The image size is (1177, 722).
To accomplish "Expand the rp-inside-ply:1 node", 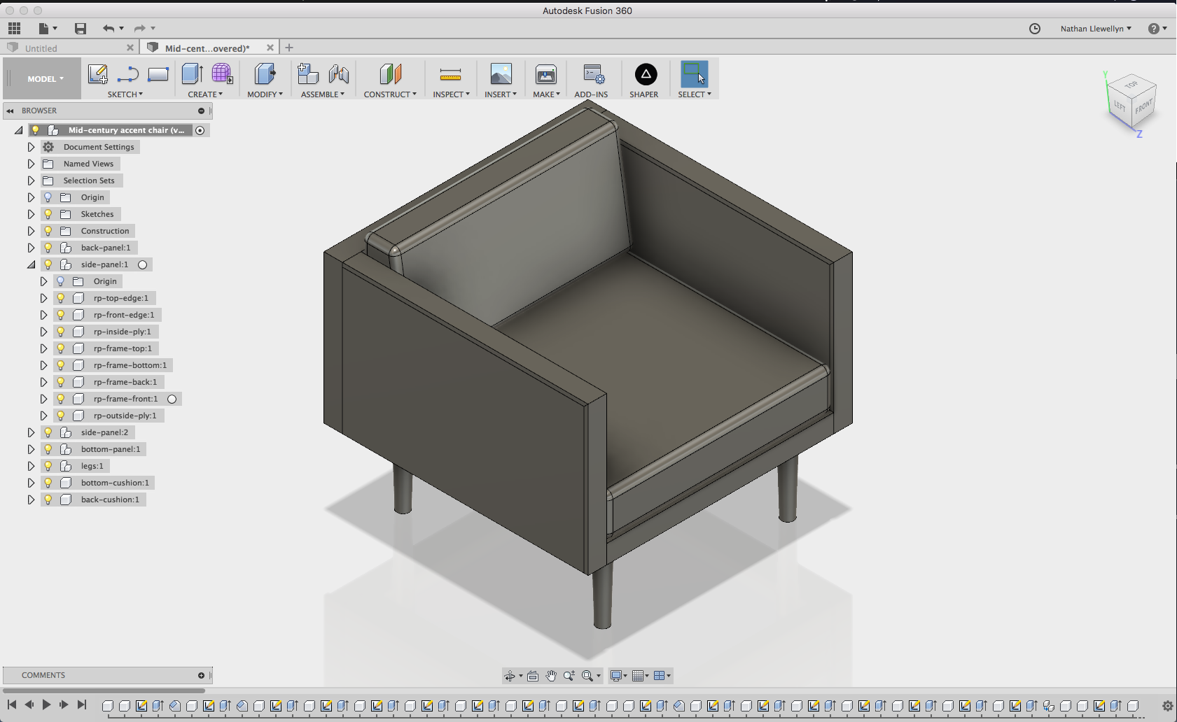I will (x=43, y=332).
